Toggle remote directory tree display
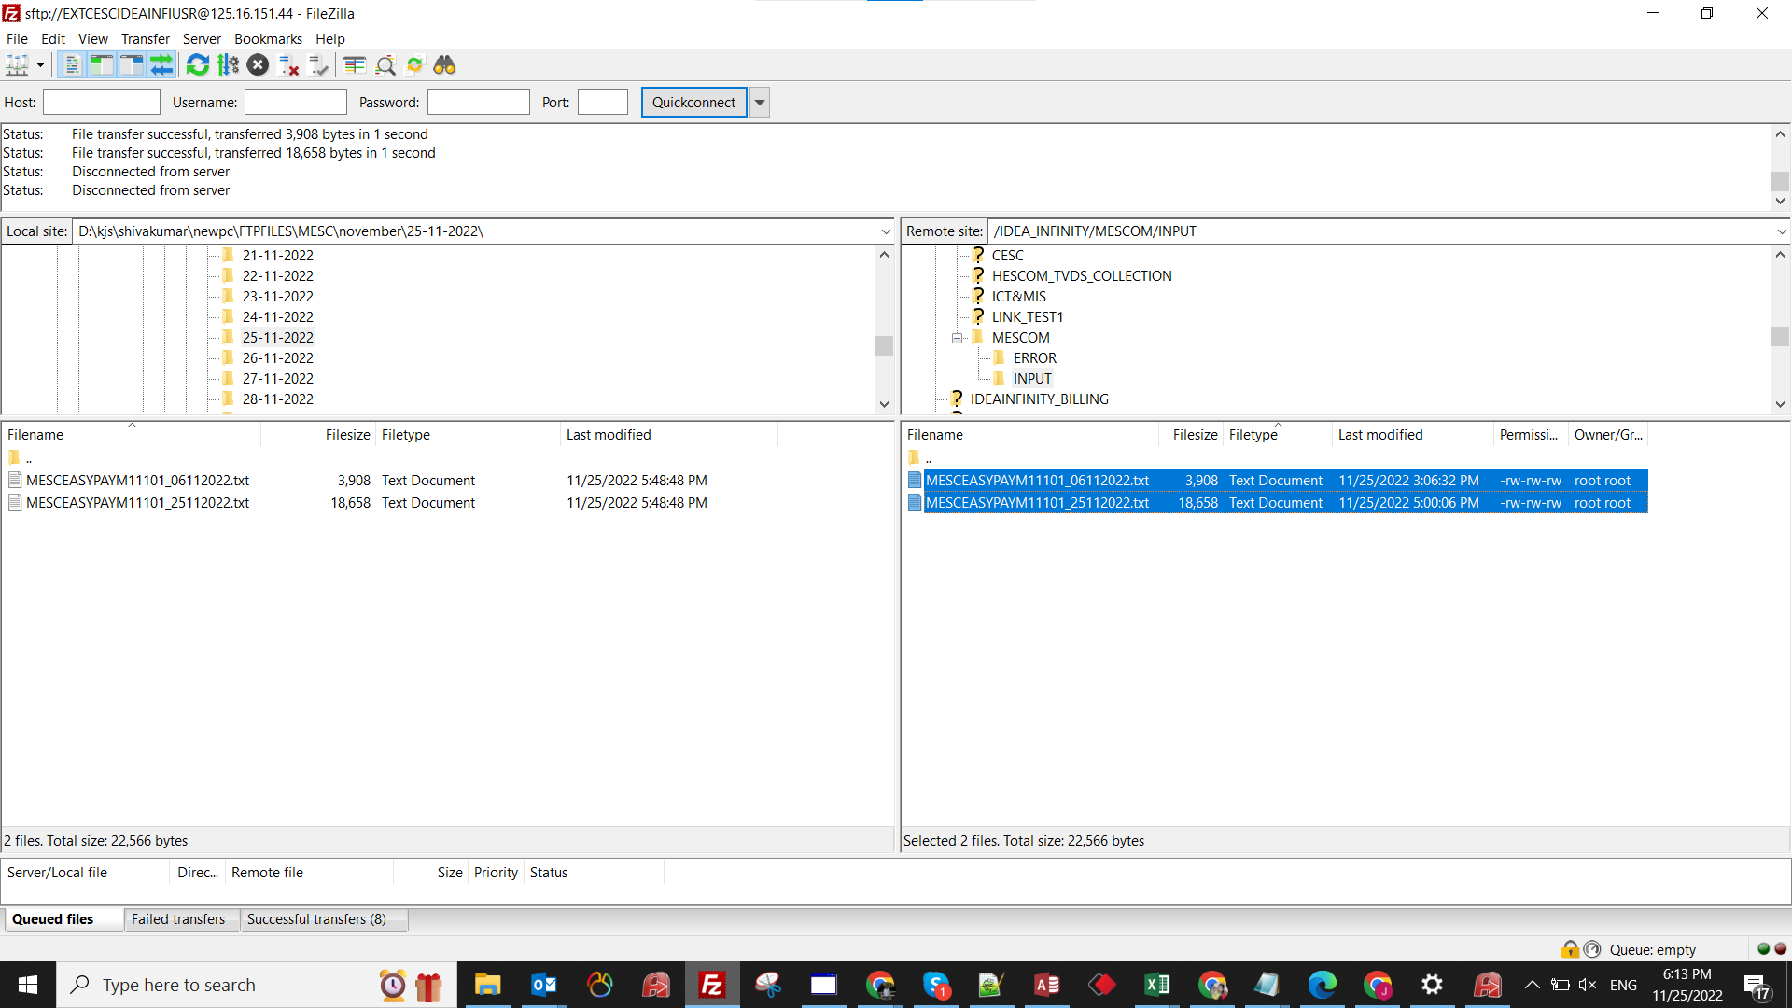 coord(132,65)
